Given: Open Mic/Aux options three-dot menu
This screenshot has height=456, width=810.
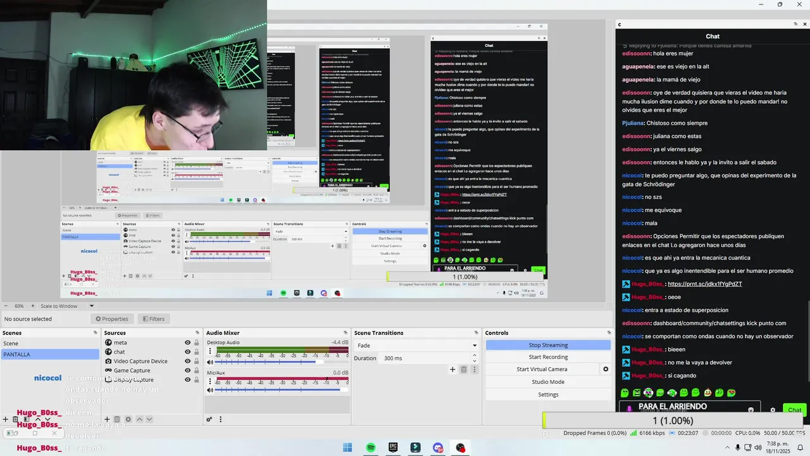Looking at the screenshot, I should click(x=210, y=382).
